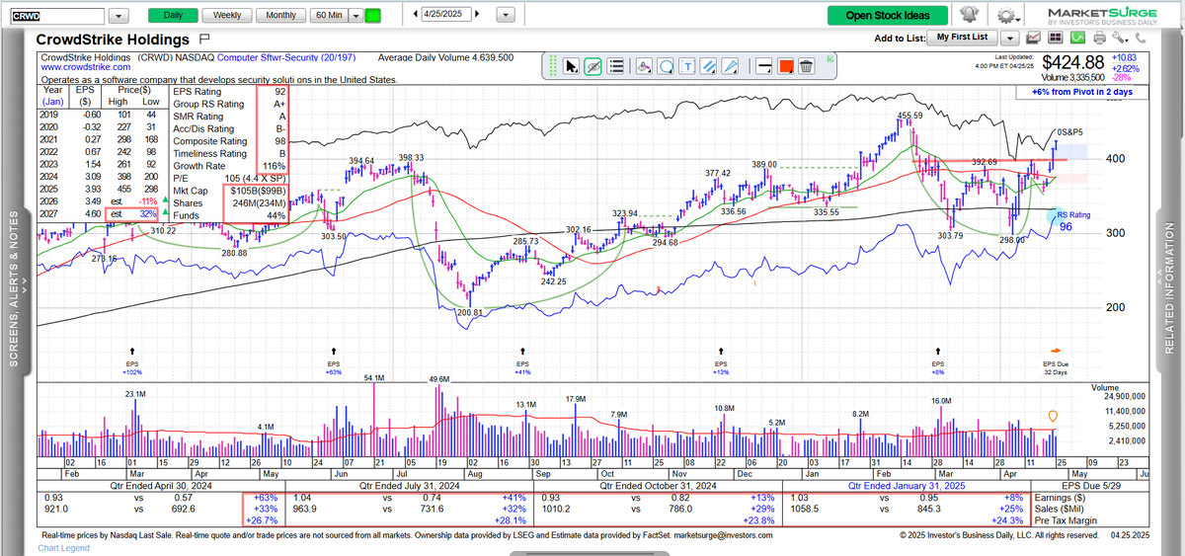Screen dimensions: 1185x556
Task: Print the chart with printer icon
Action: click(1099, 38)
